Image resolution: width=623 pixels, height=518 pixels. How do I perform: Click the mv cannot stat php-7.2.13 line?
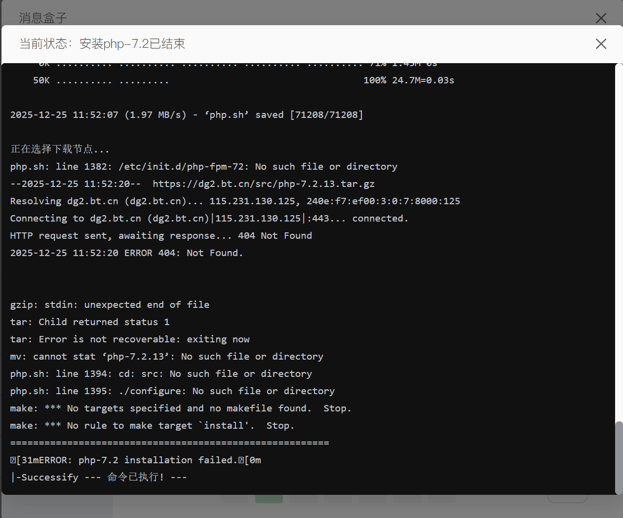[166, 357]
